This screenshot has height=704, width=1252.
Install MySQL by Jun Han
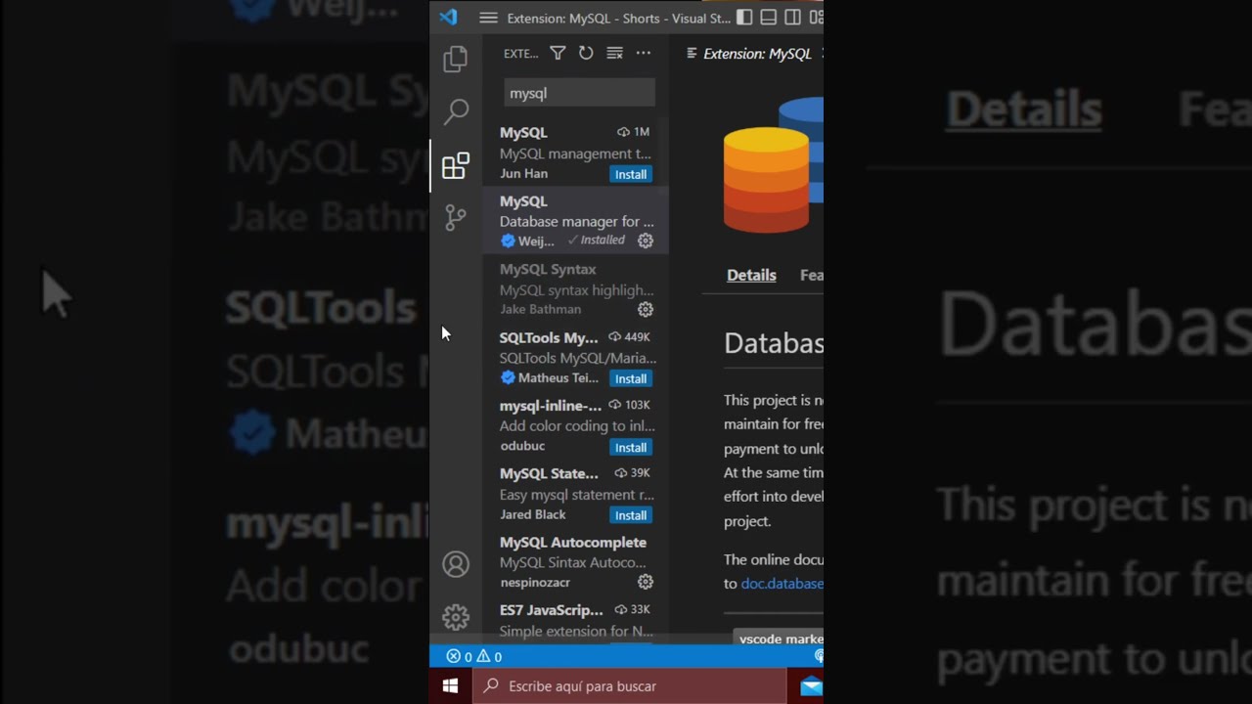(630, 174)
